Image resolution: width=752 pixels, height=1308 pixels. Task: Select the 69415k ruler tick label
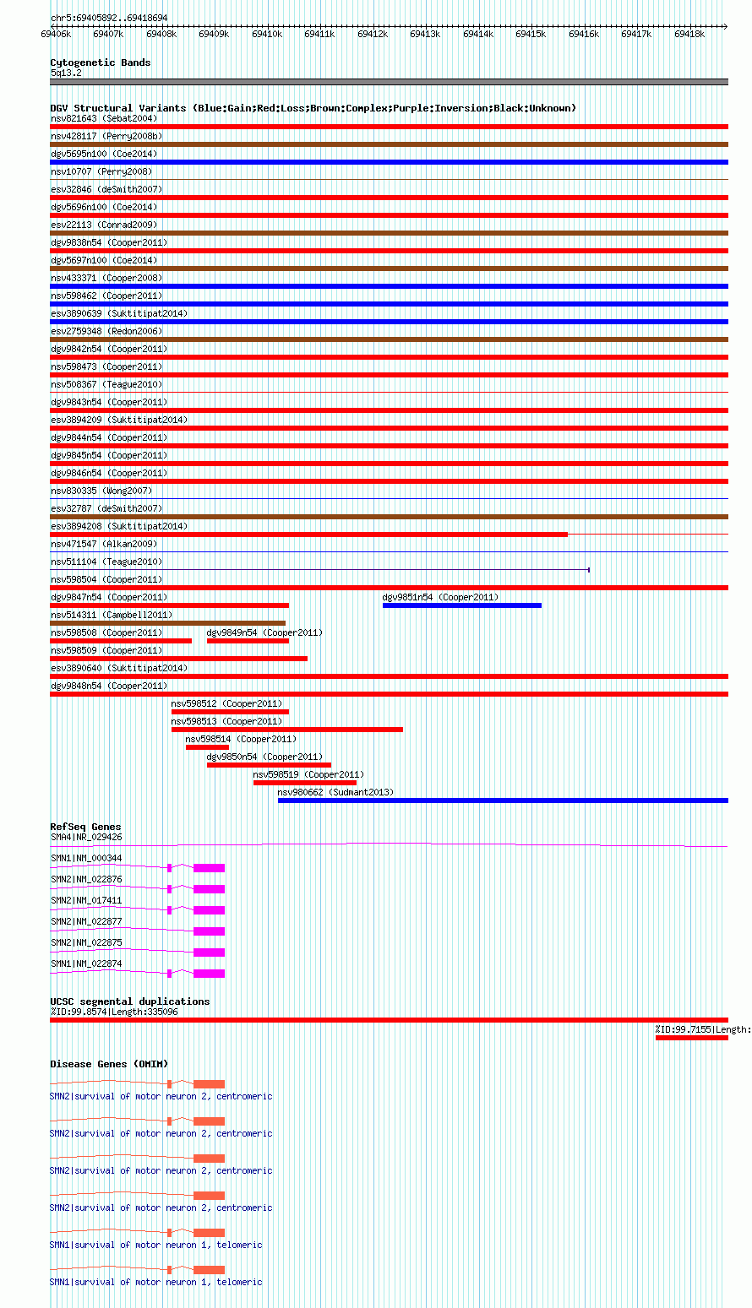click(x=531, y=34)
